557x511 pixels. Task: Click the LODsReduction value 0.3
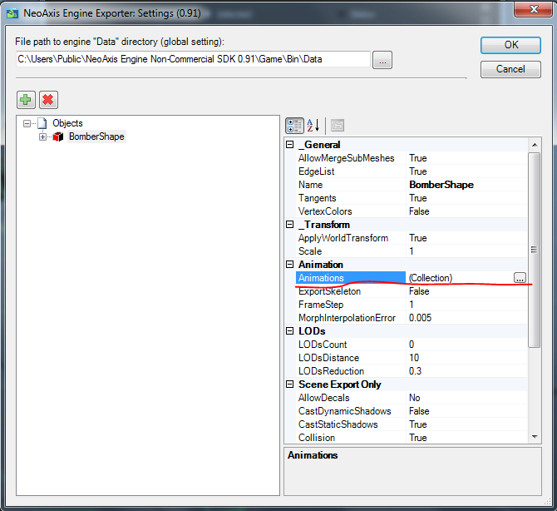[x=415, y=371]
